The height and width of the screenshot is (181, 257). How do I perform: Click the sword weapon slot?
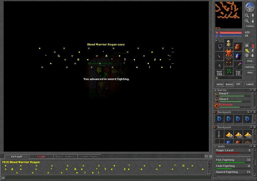point(219,56)
